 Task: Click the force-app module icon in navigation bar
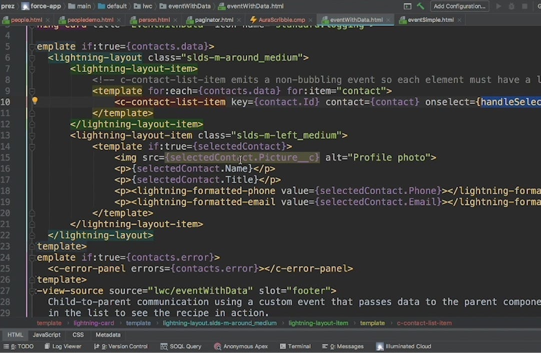click(25, 6)
